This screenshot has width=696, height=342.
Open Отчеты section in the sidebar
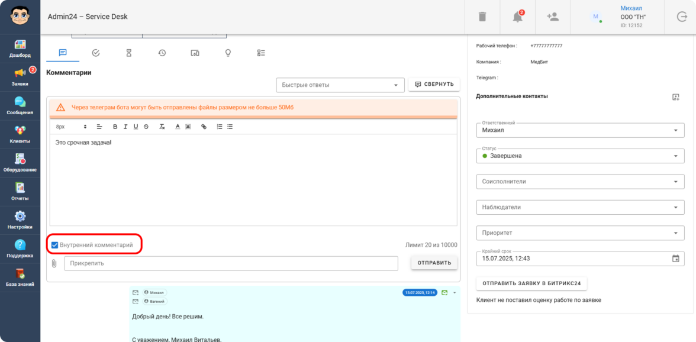point(20,192)
